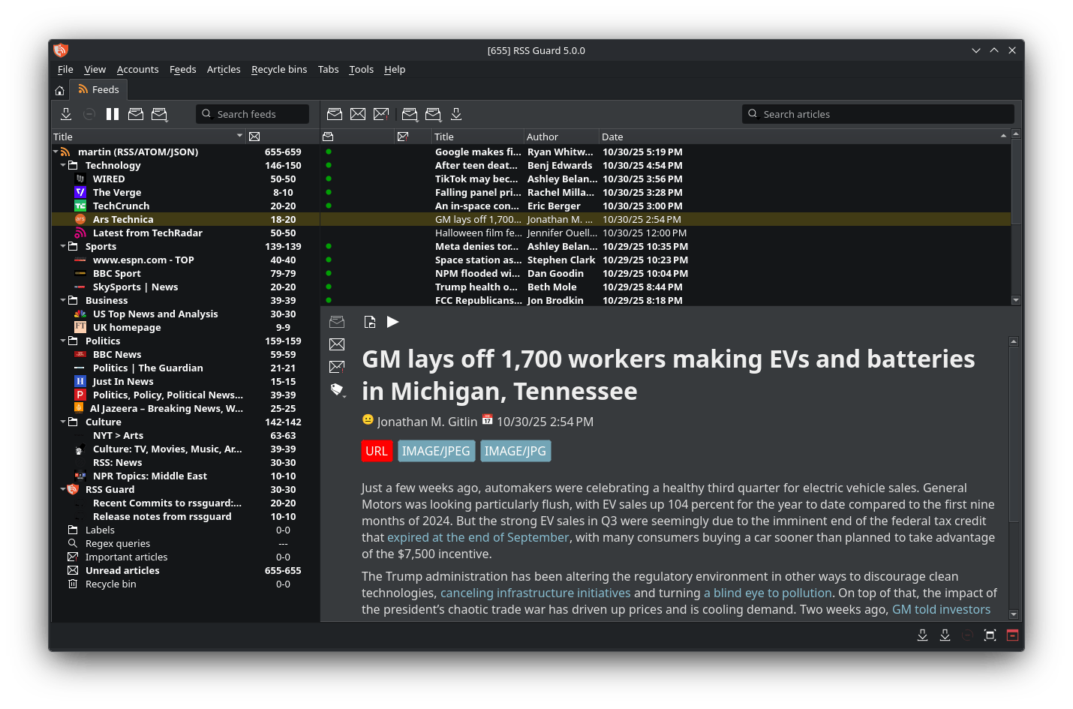Viewport: 1073px width, 709px height.
Task: Click the play arrow above article headline
Action: pos(392,322)
